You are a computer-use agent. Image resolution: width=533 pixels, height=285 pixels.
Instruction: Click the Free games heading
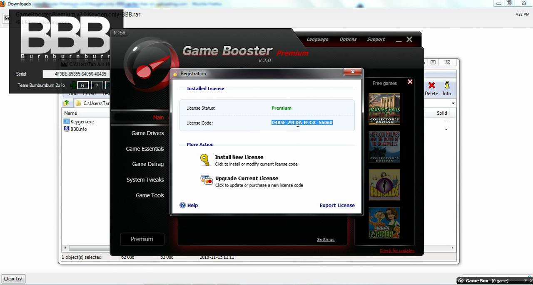[x=385, y=83]
